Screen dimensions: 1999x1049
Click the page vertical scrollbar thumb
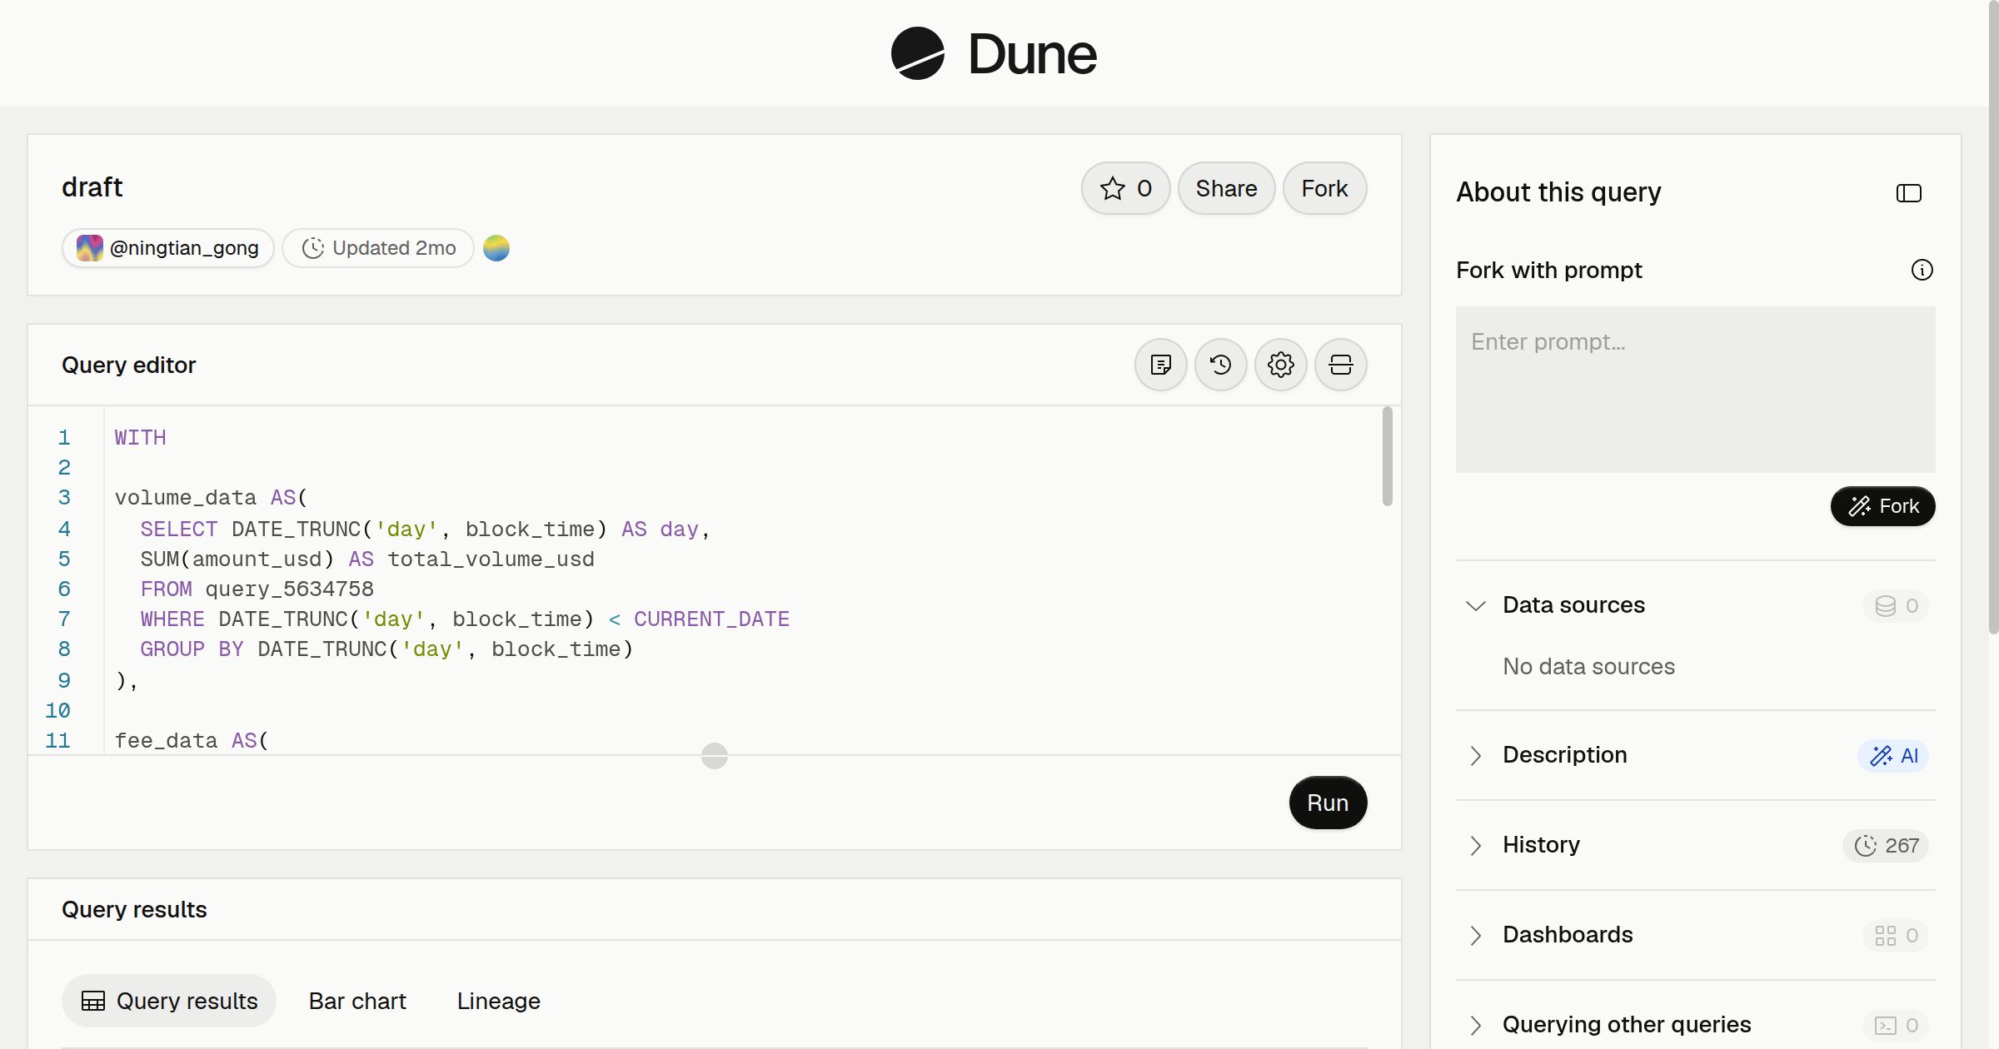pos(1993,316)
